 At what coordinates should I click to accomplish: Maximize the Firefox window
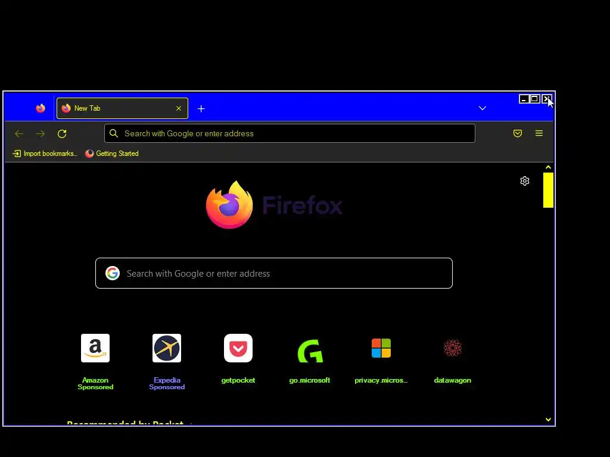pos(534,99)
